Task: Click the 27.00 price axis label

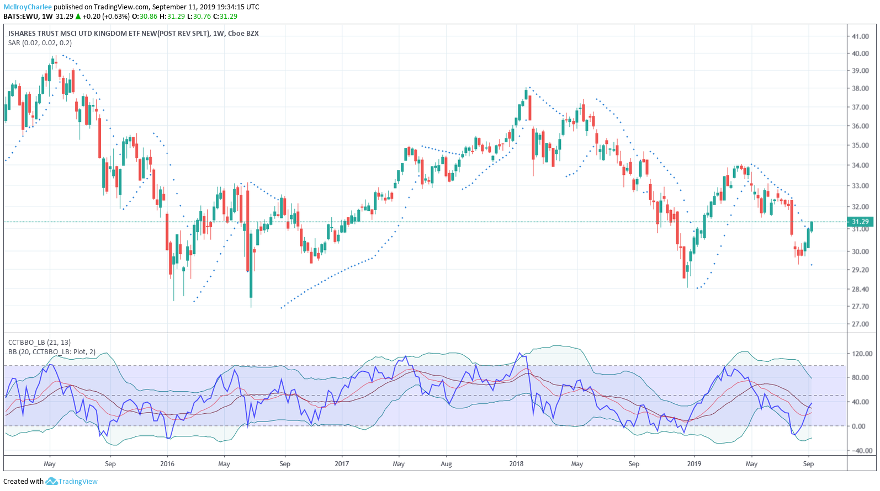Action: click(x=860, y=324)
